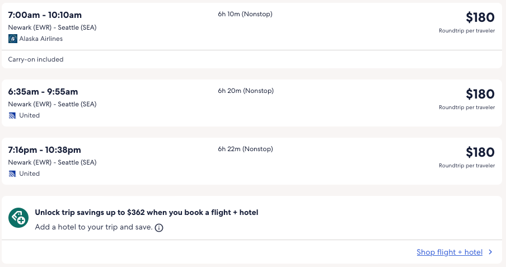Click the chevron next to Shop flight + hotel
This screenshot has height=267, width=506.
491,252
